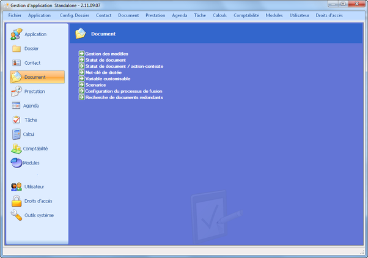Open Gestion des modèles link
Viewport: 368px width, 258px height.
(x=106, y=54)
